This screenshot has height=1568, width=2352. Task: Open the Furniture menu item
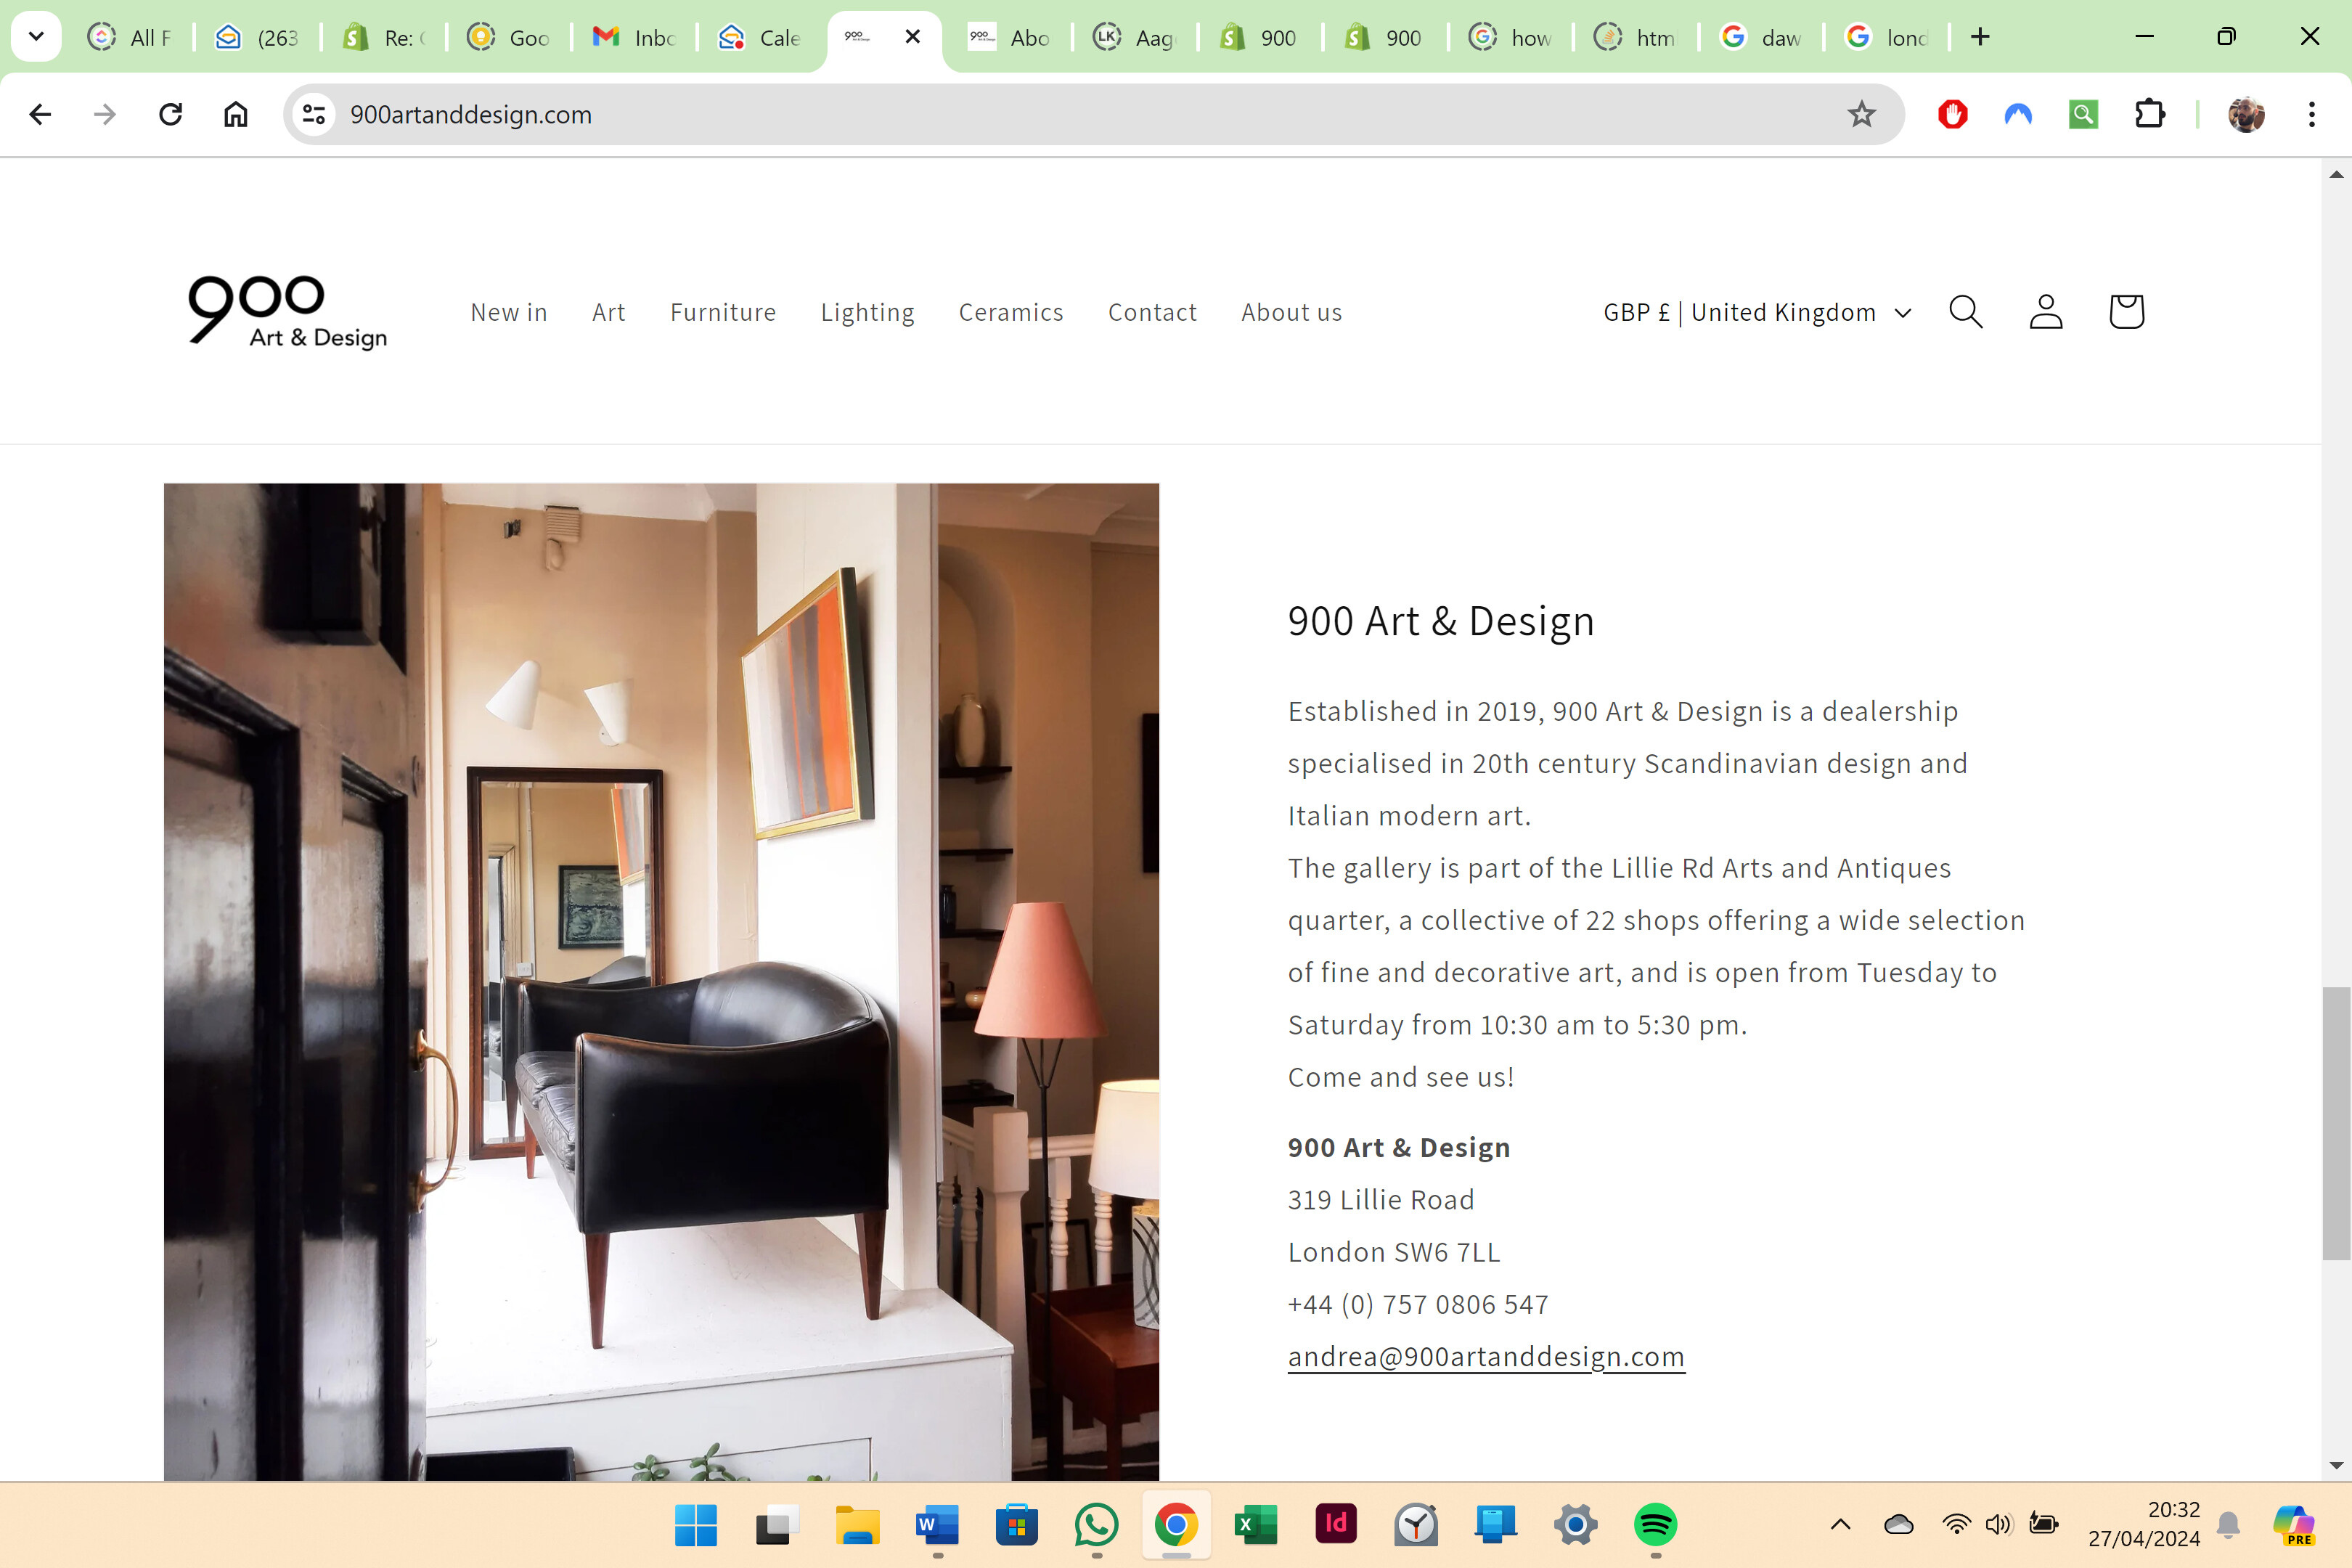[x=722, y=312]
